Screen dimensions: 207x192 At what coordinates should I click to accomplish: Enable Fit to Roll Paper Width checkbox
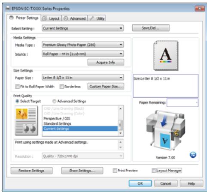click(18, 87)
